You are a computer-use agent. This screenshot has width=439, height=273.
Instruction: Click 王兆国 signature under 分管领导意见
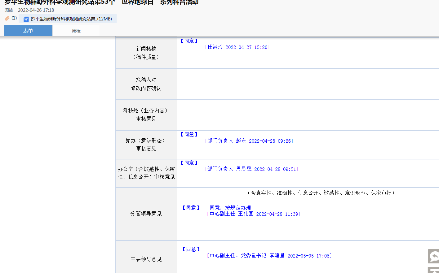coord(246,214)
